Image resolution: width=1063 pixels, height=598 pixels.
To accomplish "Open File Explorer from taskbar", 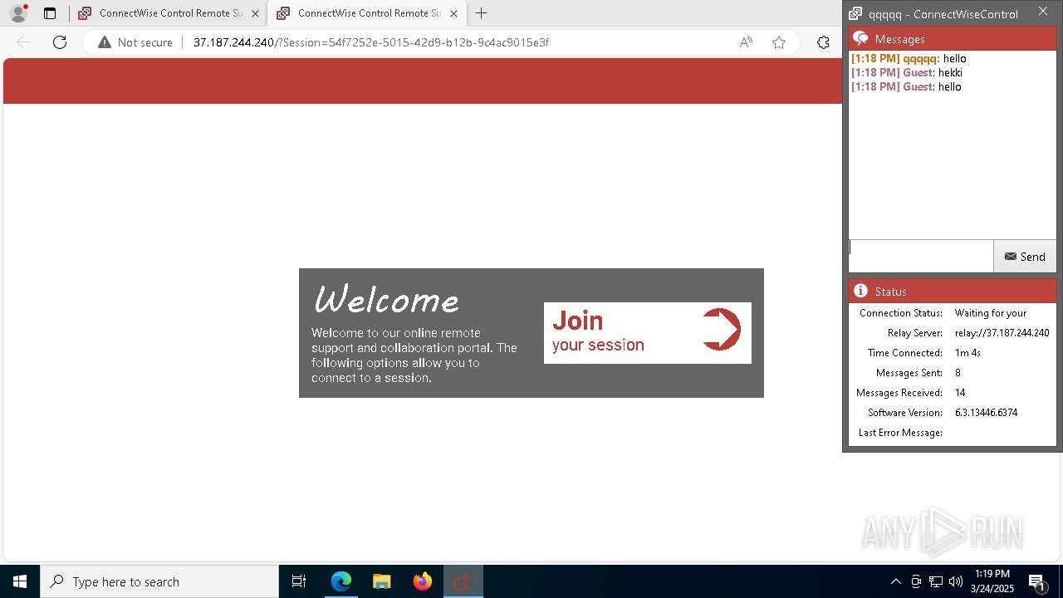I will [x=381, y=581].
